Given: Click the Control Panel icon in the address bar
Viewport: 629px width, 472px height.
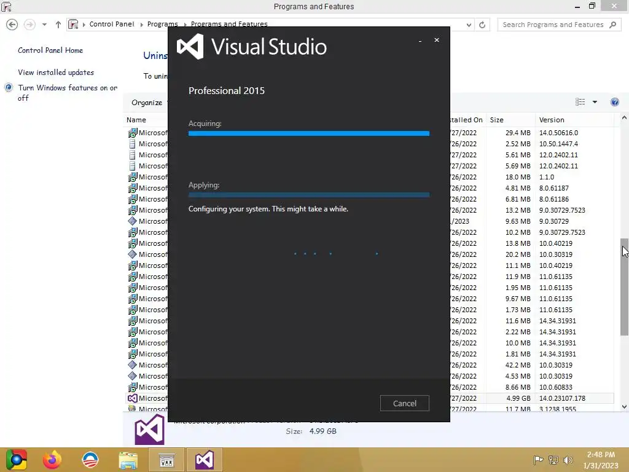Looking at the screenshot, I should [x=73, y=25].
